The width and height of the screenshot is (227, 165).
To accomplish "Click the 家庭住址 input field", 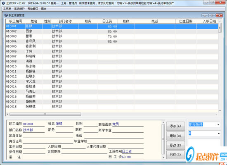I will [x=48, y=136].
